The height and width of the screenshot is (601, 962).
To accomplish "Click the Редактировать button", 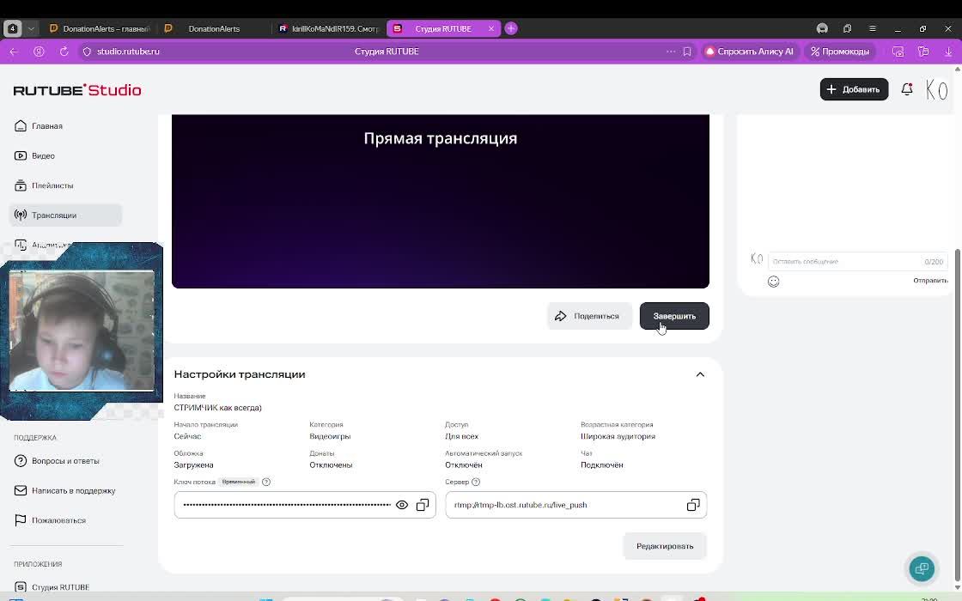I will pos(665,546).
